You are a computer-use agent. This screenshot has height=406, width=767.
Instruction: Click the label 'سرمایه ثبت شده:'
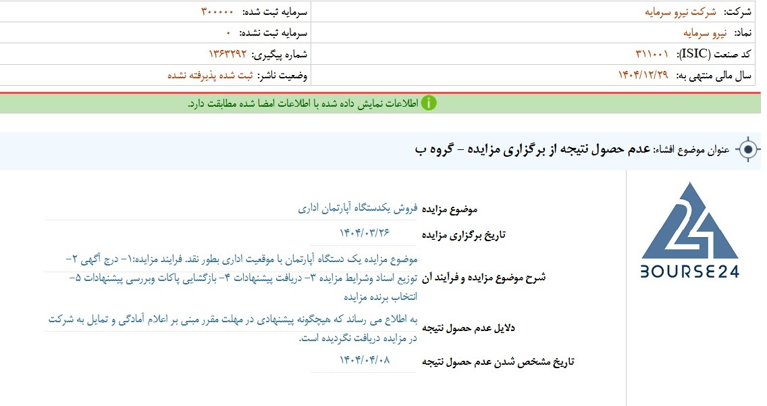click(274, 12)
